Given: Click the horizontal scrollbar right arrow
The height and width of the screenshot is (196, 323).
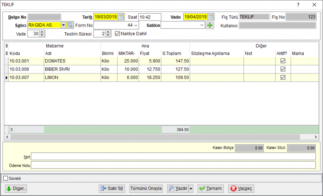Looking at the screenshot, I should (x=316, y=137).
